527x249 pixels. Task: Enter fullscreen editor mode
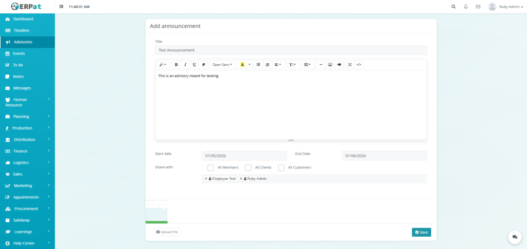point(349,65)
